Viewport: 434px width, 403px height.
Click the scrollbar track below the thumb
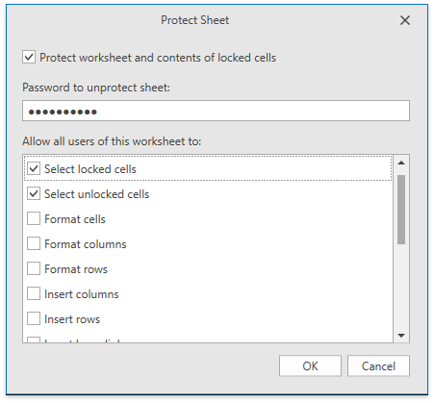tap(401, 287)
